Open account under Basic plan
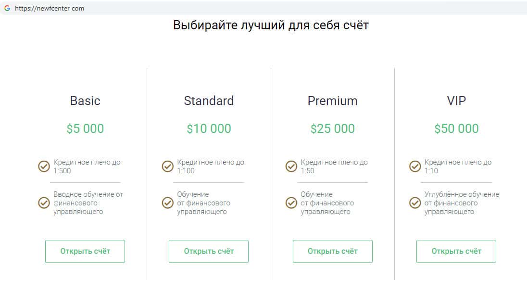 (x=85, y=251)
